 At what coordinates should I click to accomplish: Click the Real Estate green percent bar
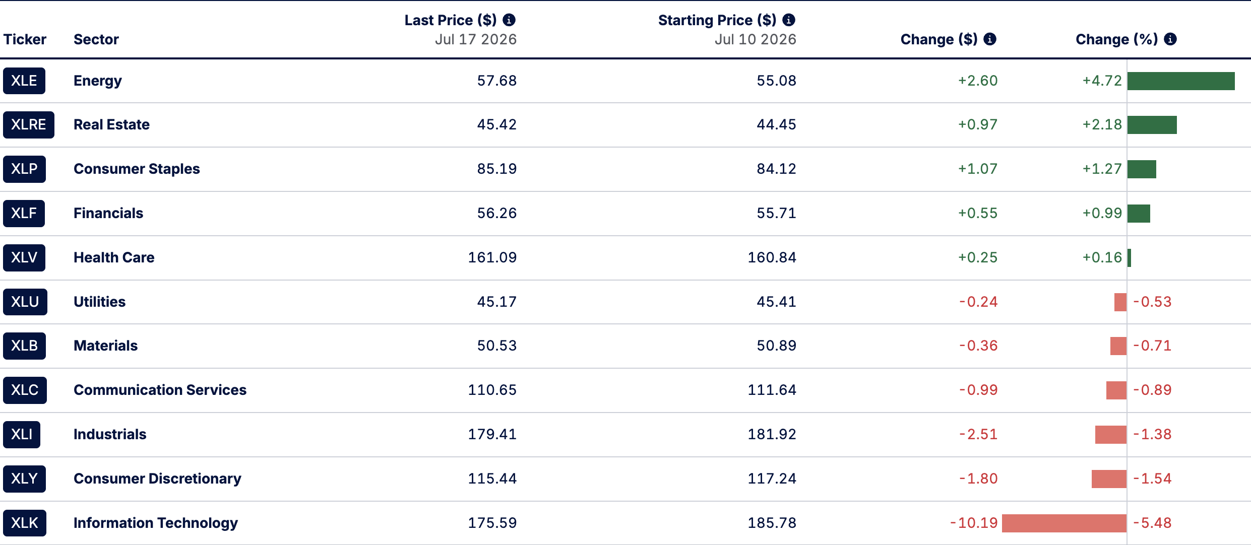click(1152, 124)
